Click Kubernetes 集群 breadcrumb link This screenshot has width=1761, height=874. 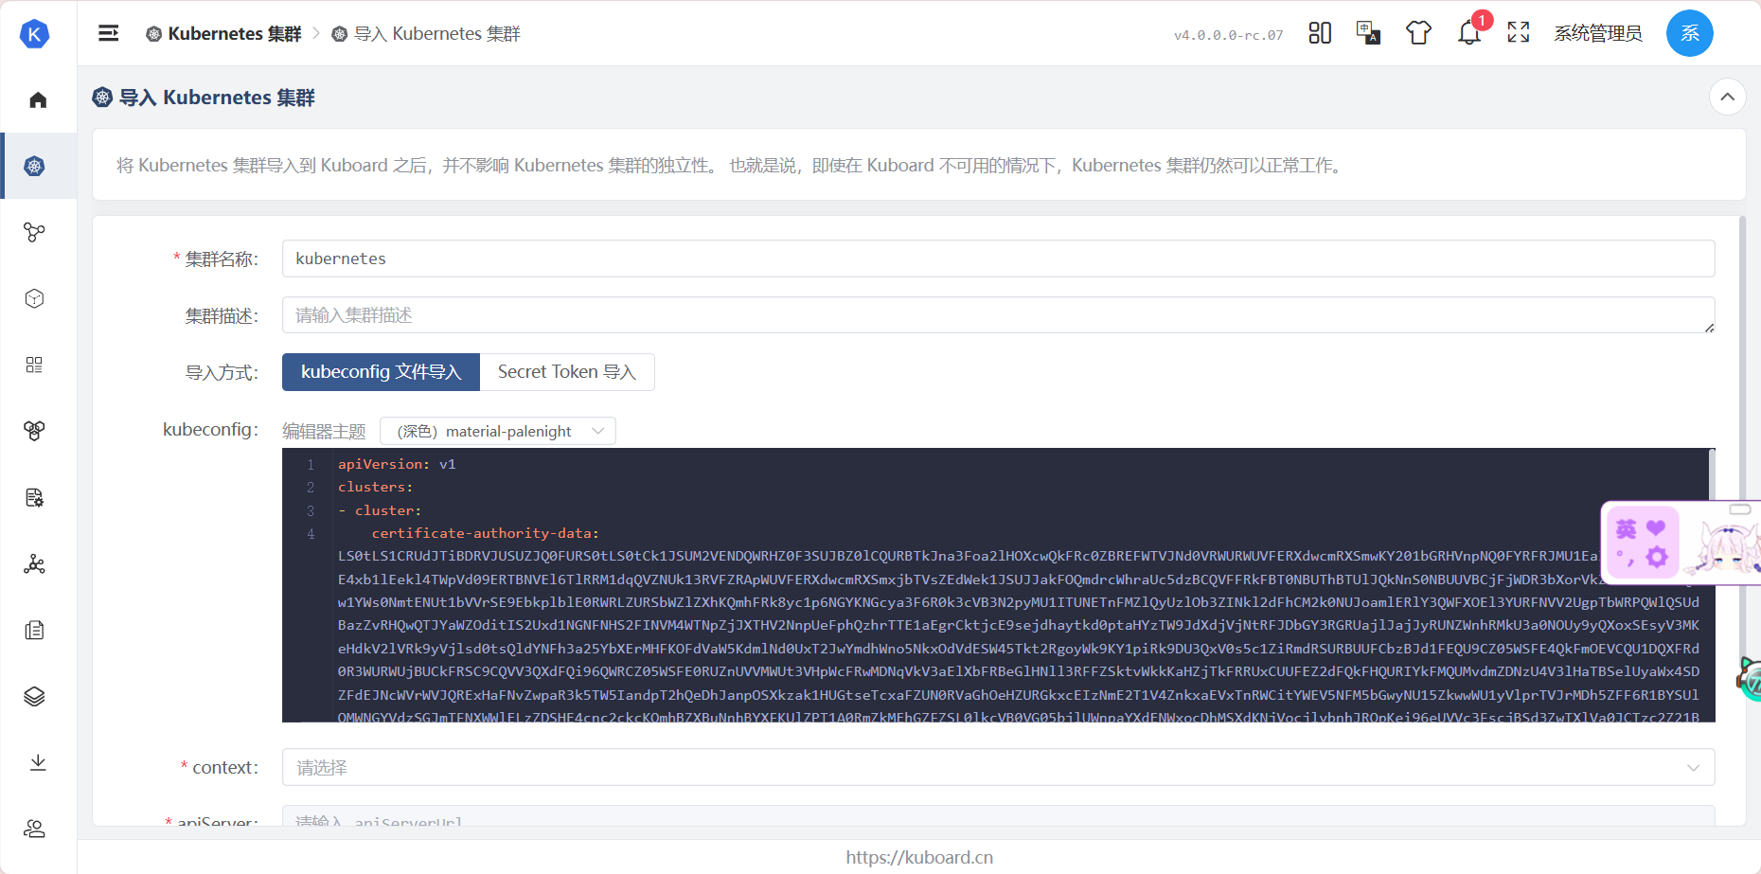(223, 34)
